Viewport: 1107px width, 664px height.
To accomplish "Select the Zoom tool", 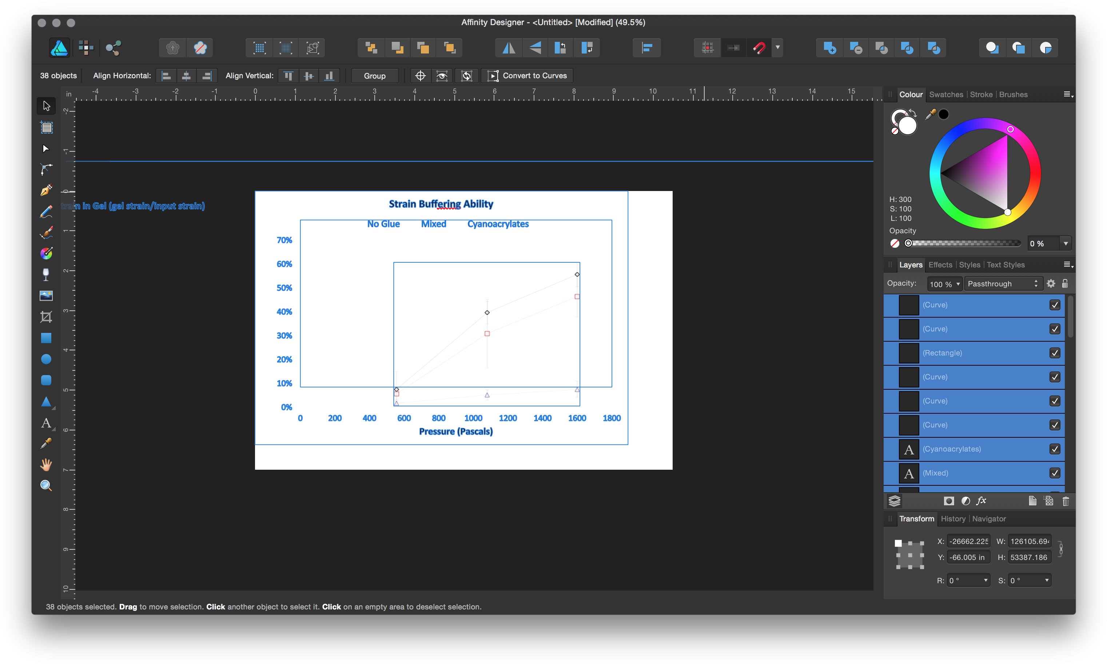I will click(x=46, y=485).
